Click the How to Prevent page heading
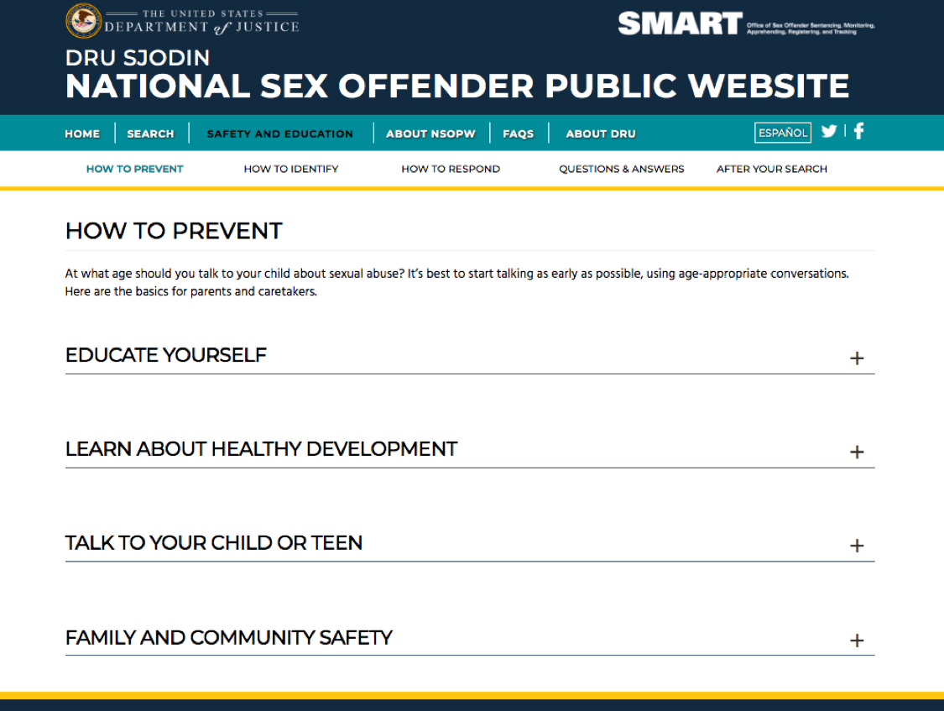Screen dimensions: 944x711 point(174,231)
